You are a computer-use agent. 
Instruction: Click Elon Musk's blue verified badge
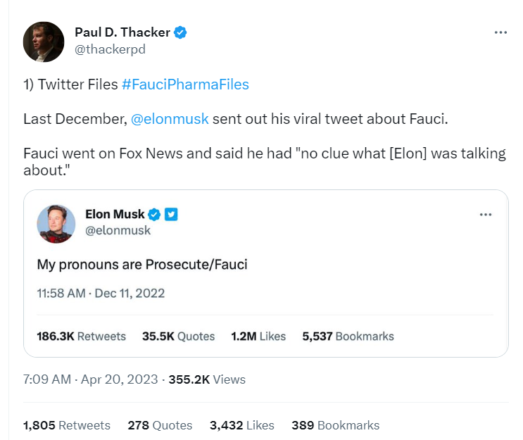pos(154,214)
